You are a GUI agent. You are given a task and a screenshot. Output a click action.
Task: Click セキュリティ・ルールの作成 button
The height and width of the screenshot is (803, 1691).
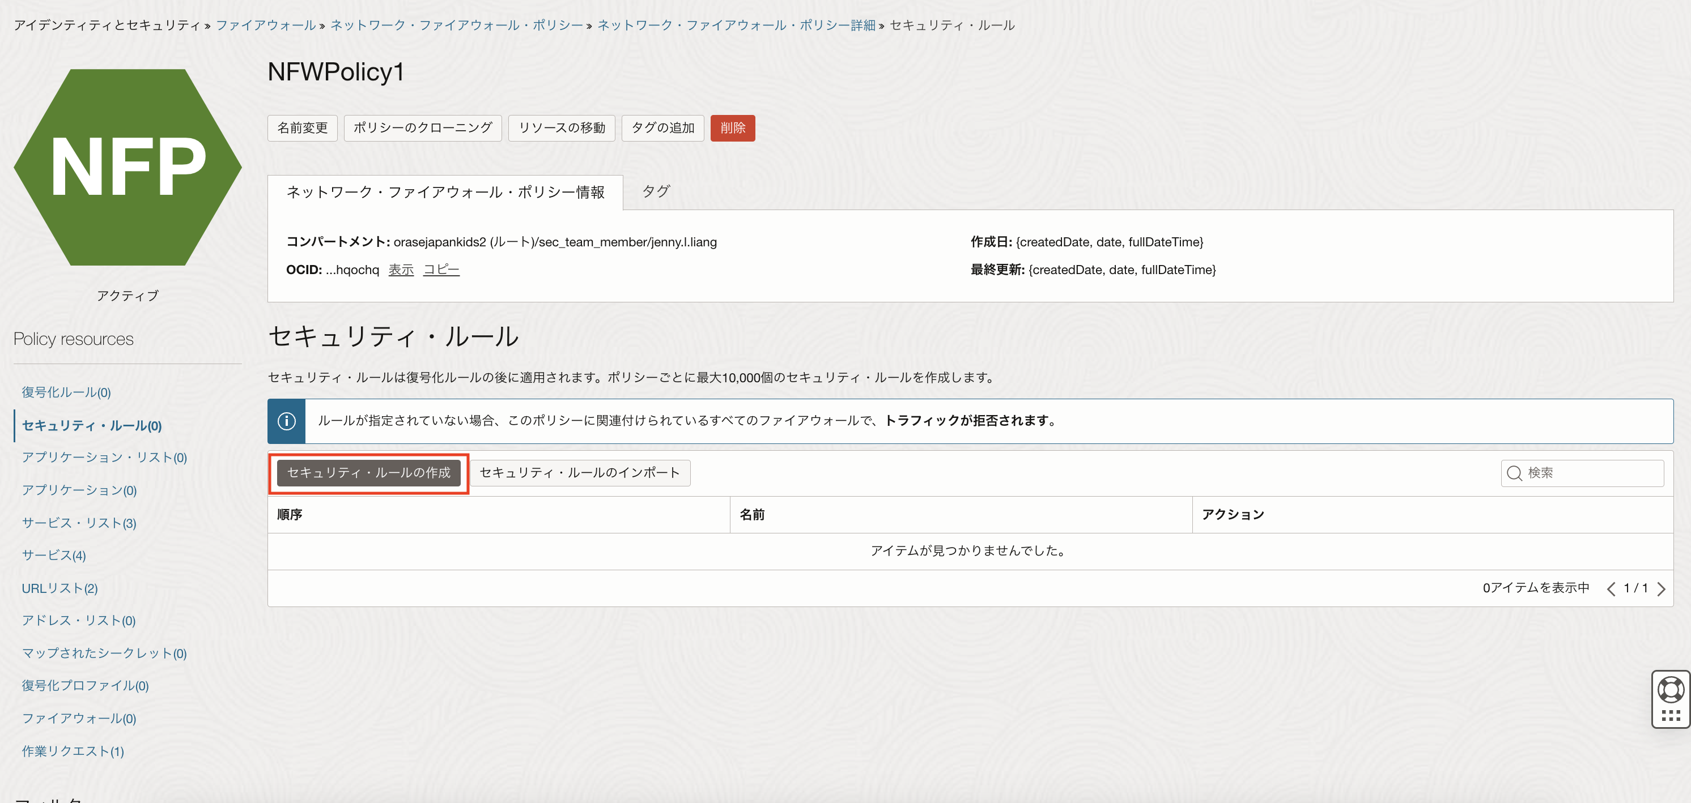click(369, 472)
